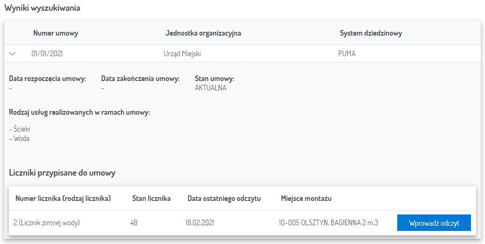Select meter '2 (Licznik zimnej wody)'
The height and width of the screenshot is (244, 485).
coord(47,223)
